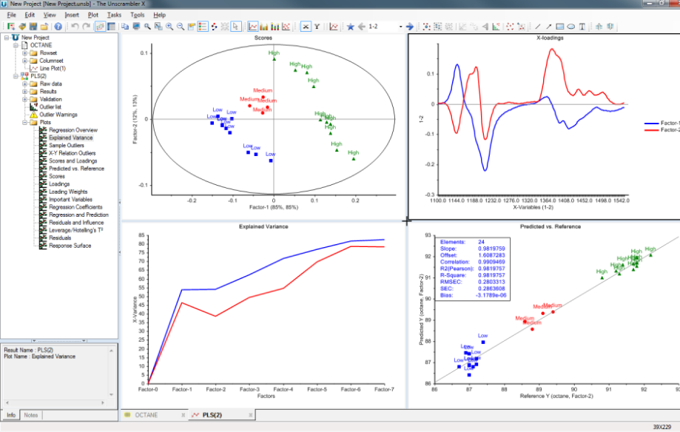
Task: Select the Zoom in magnifier tool
Action: click(169, 27)
